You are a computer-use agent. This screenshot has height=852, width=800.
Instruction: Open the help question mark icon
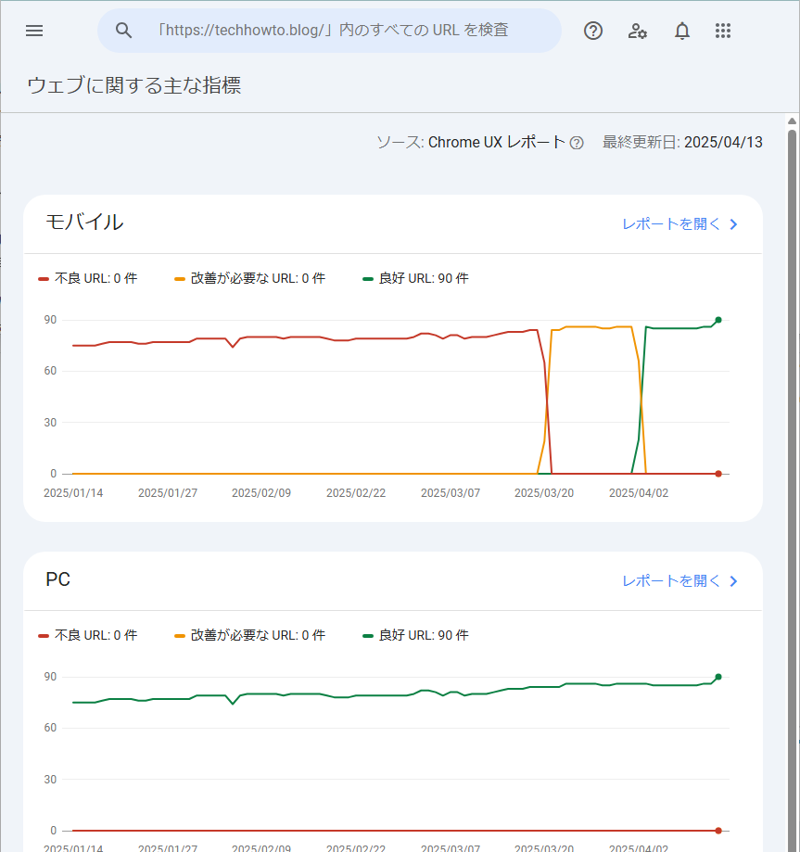click(593, 31)
